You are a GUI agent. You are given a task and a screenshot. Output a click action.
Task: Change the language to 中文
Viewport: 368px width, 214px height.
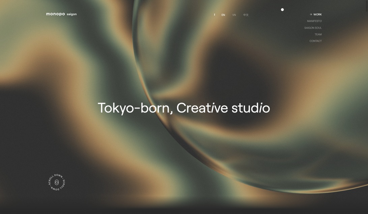[246, 14]
